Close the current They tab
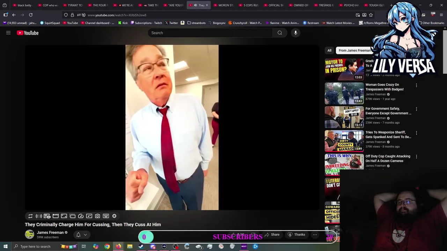Screen dimensions: 447x251 point(207,5)
